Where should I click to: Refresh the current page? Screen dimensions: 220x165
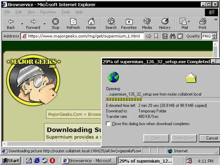73,24
